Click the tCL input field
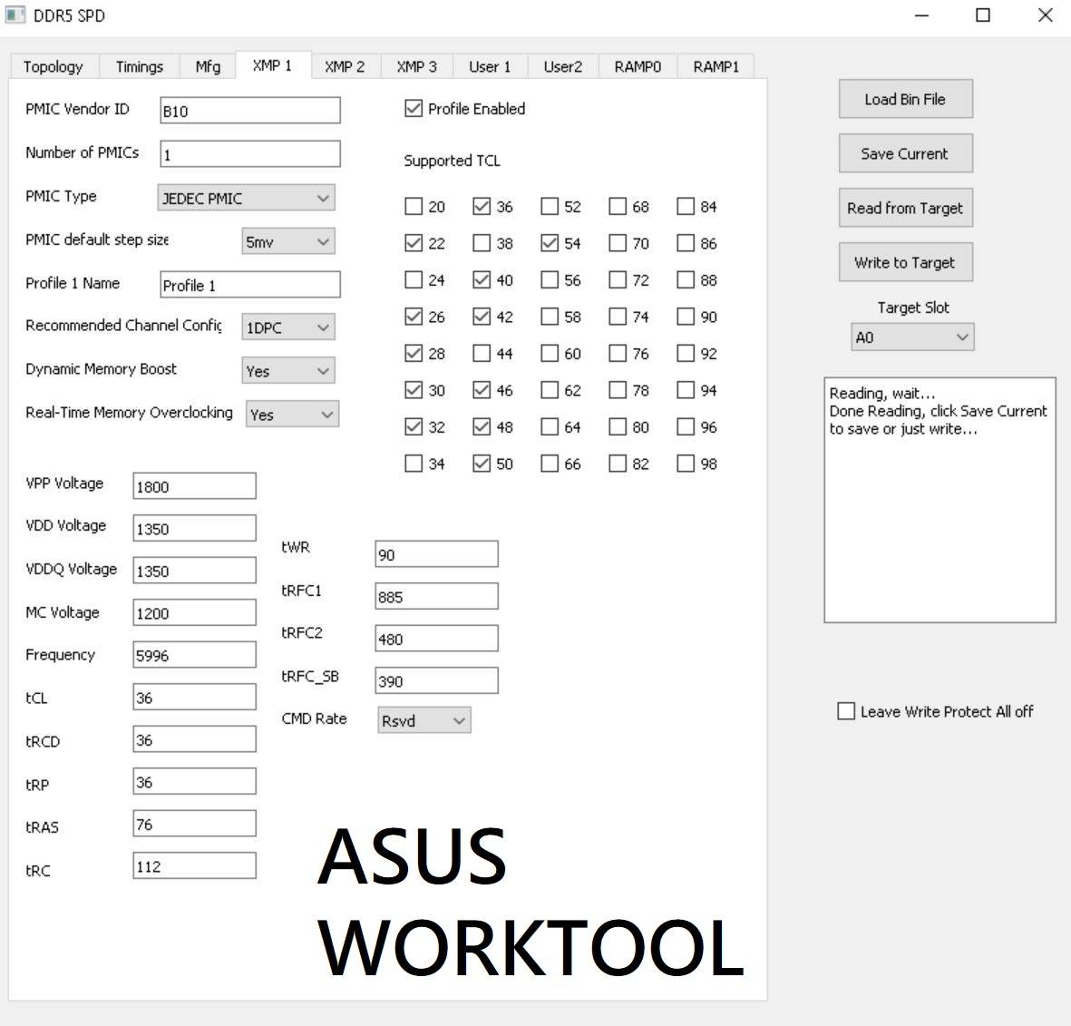The height and width of the screenshot is (1026, 1071). (x=195, y=698)
